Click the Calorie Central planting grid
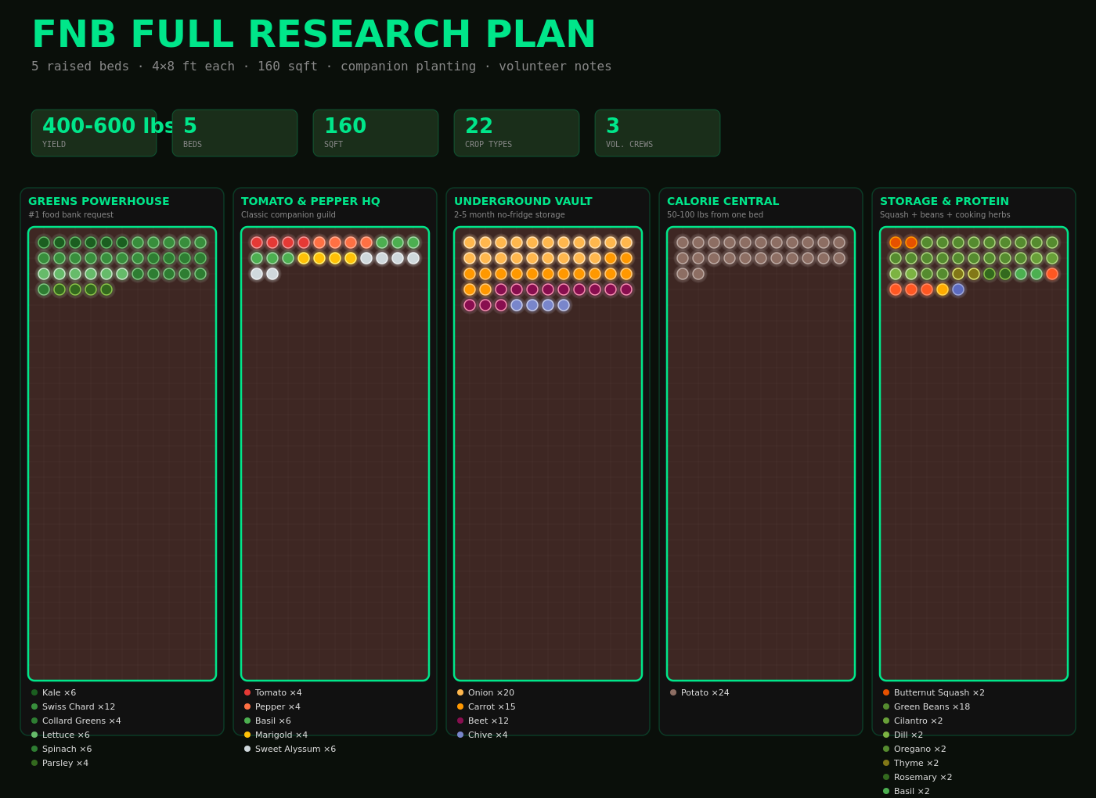 click(x=761, y=454)
